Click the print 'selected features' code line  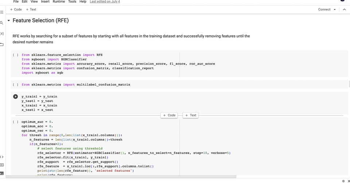click(85, 171)
